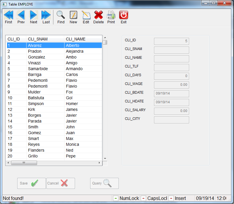The width and height of the screenshot is (234, 204).
Task: Create a New record
Action: (73, 17)
